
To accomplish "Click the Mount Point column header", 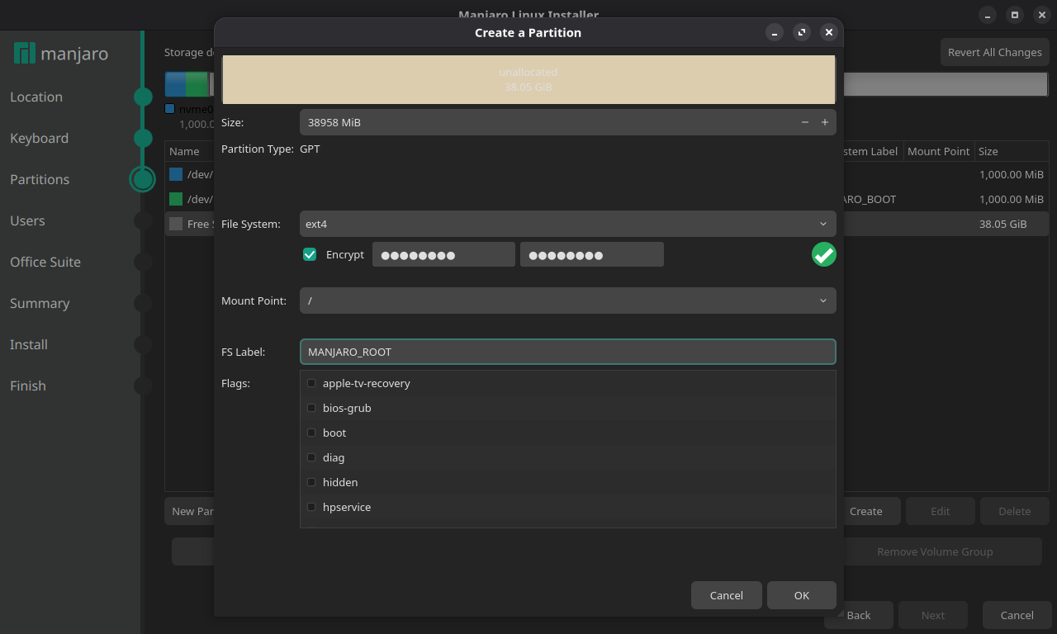I will coord(938,151).
